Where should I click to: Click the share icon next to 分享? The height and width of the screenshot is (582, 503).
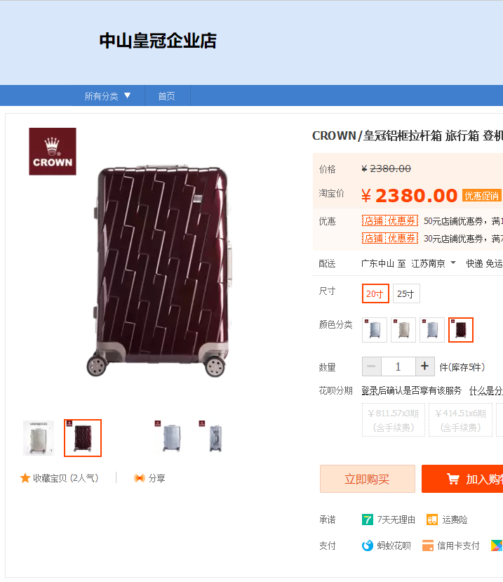140,478
